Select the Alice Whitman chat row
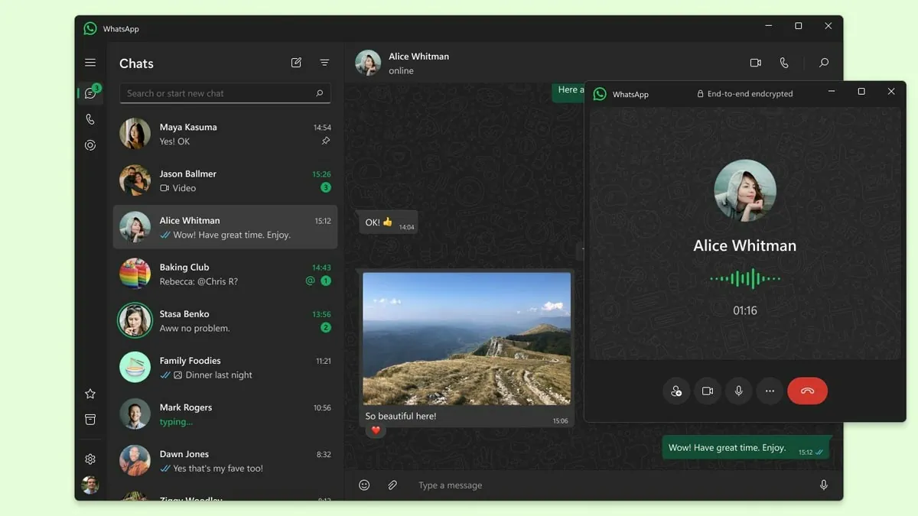Viewport: 918px width, 516px height. [x=225, y=227]
